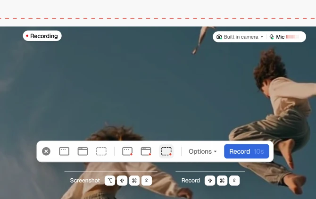Screen dimensions: 316x199
Task: Click the mic input level meter
Action: 292,37
